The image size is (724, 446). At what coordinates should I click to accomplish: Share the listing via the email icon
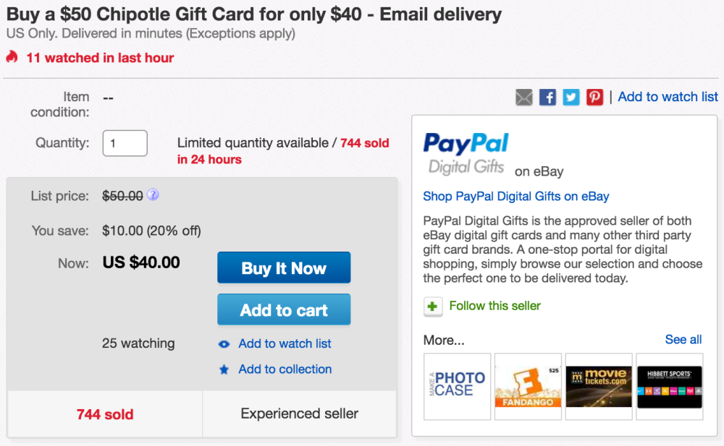[x=523, y=96]
